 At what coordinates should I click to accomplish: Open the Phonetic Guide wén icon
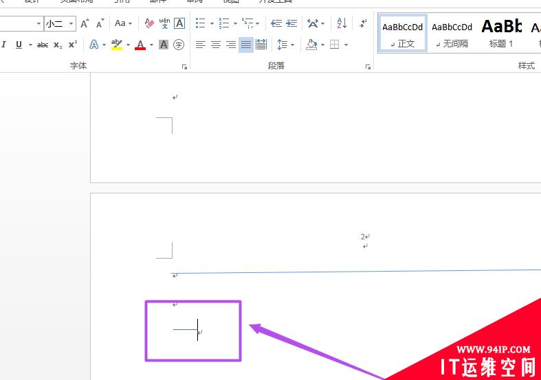[164, 23]
